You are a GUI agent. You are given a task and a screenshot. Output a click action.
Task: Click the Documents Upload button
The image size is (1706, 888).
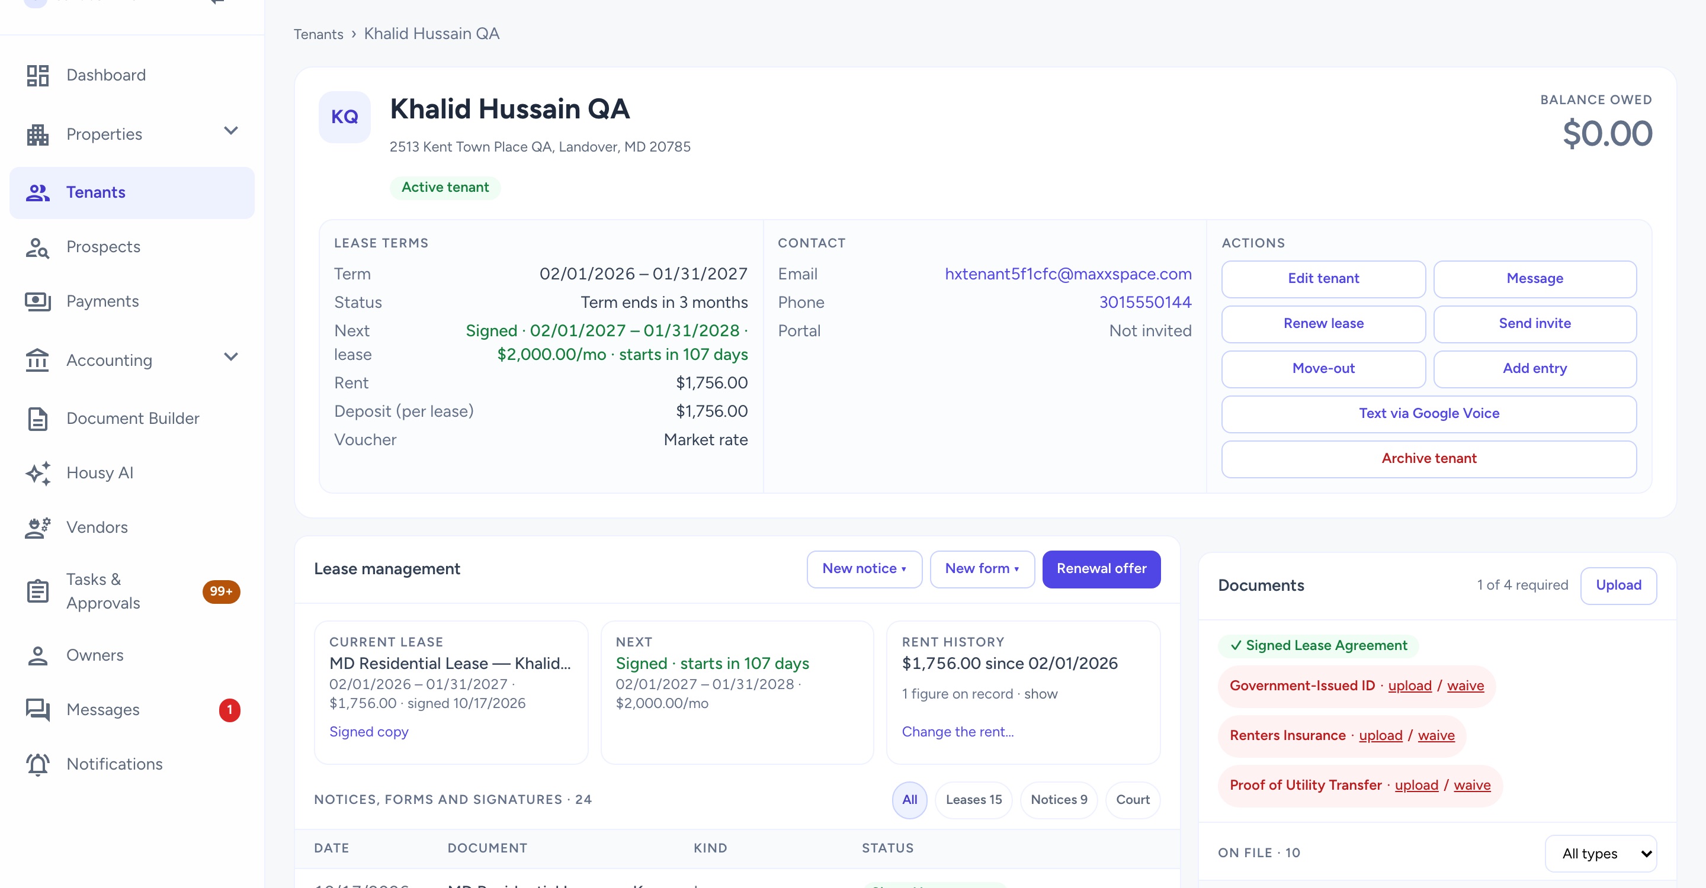point(1618,585)
